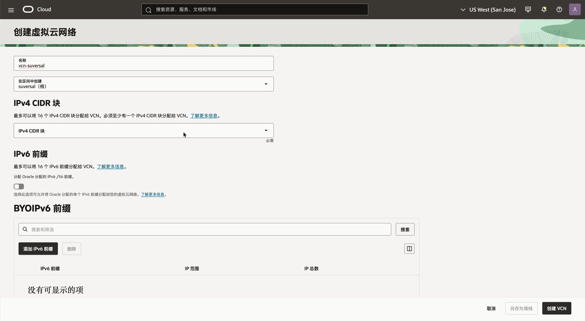Click the 创建 VCN button
Image resolution: width=585 pixels, height=321 pixels.
coord(557,308)
